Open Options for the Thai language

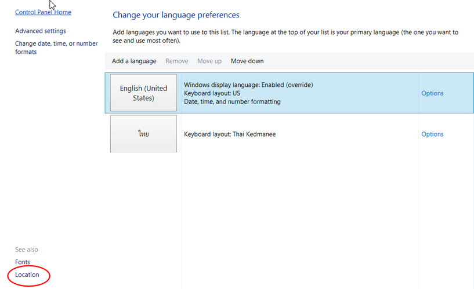click(432, 134)
